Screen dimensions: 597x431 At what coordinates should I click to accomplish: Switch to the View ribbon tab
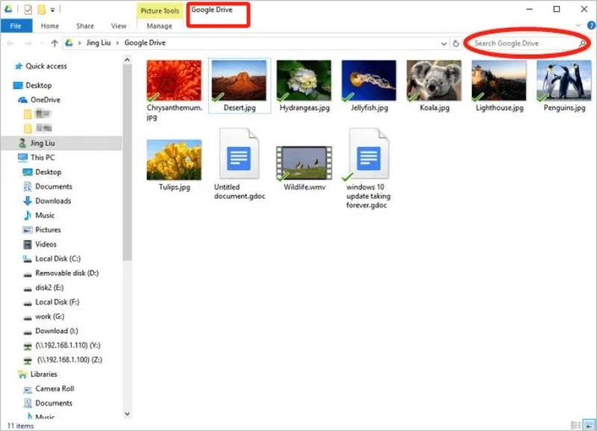click(x=119, y=25)
